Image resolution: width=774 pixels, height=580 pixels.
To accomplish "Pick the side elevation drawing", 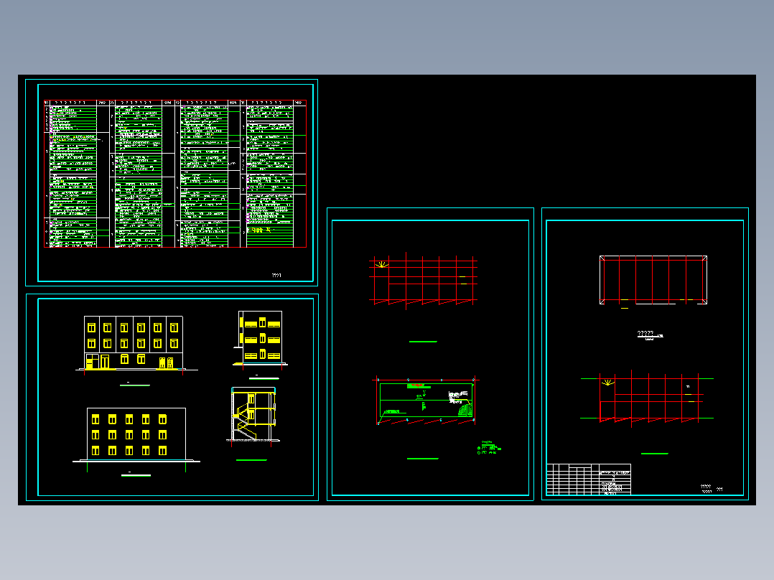I will (x=260, y=340).
